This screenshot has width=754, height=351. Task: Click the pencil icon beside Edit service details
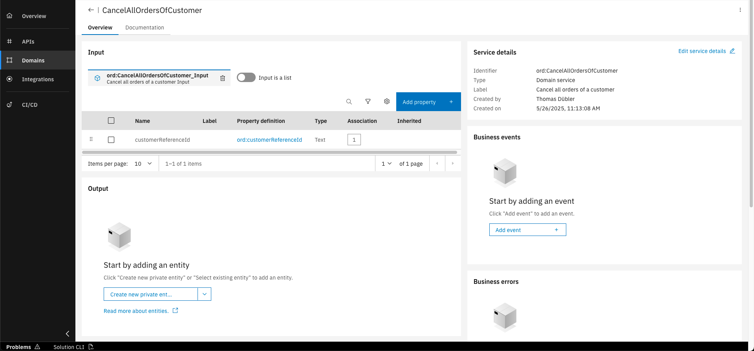[x=732, y=51]
